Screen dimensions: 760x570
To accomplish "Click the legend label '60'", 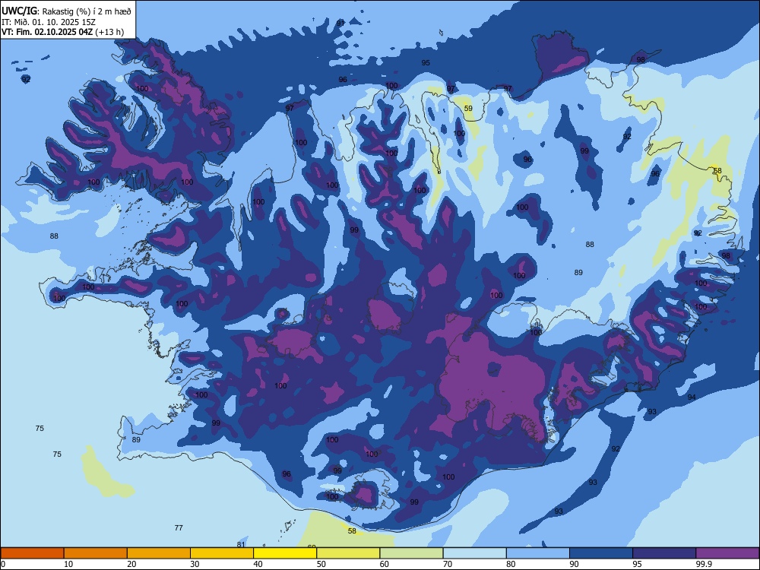I will [x=385, y=564].
